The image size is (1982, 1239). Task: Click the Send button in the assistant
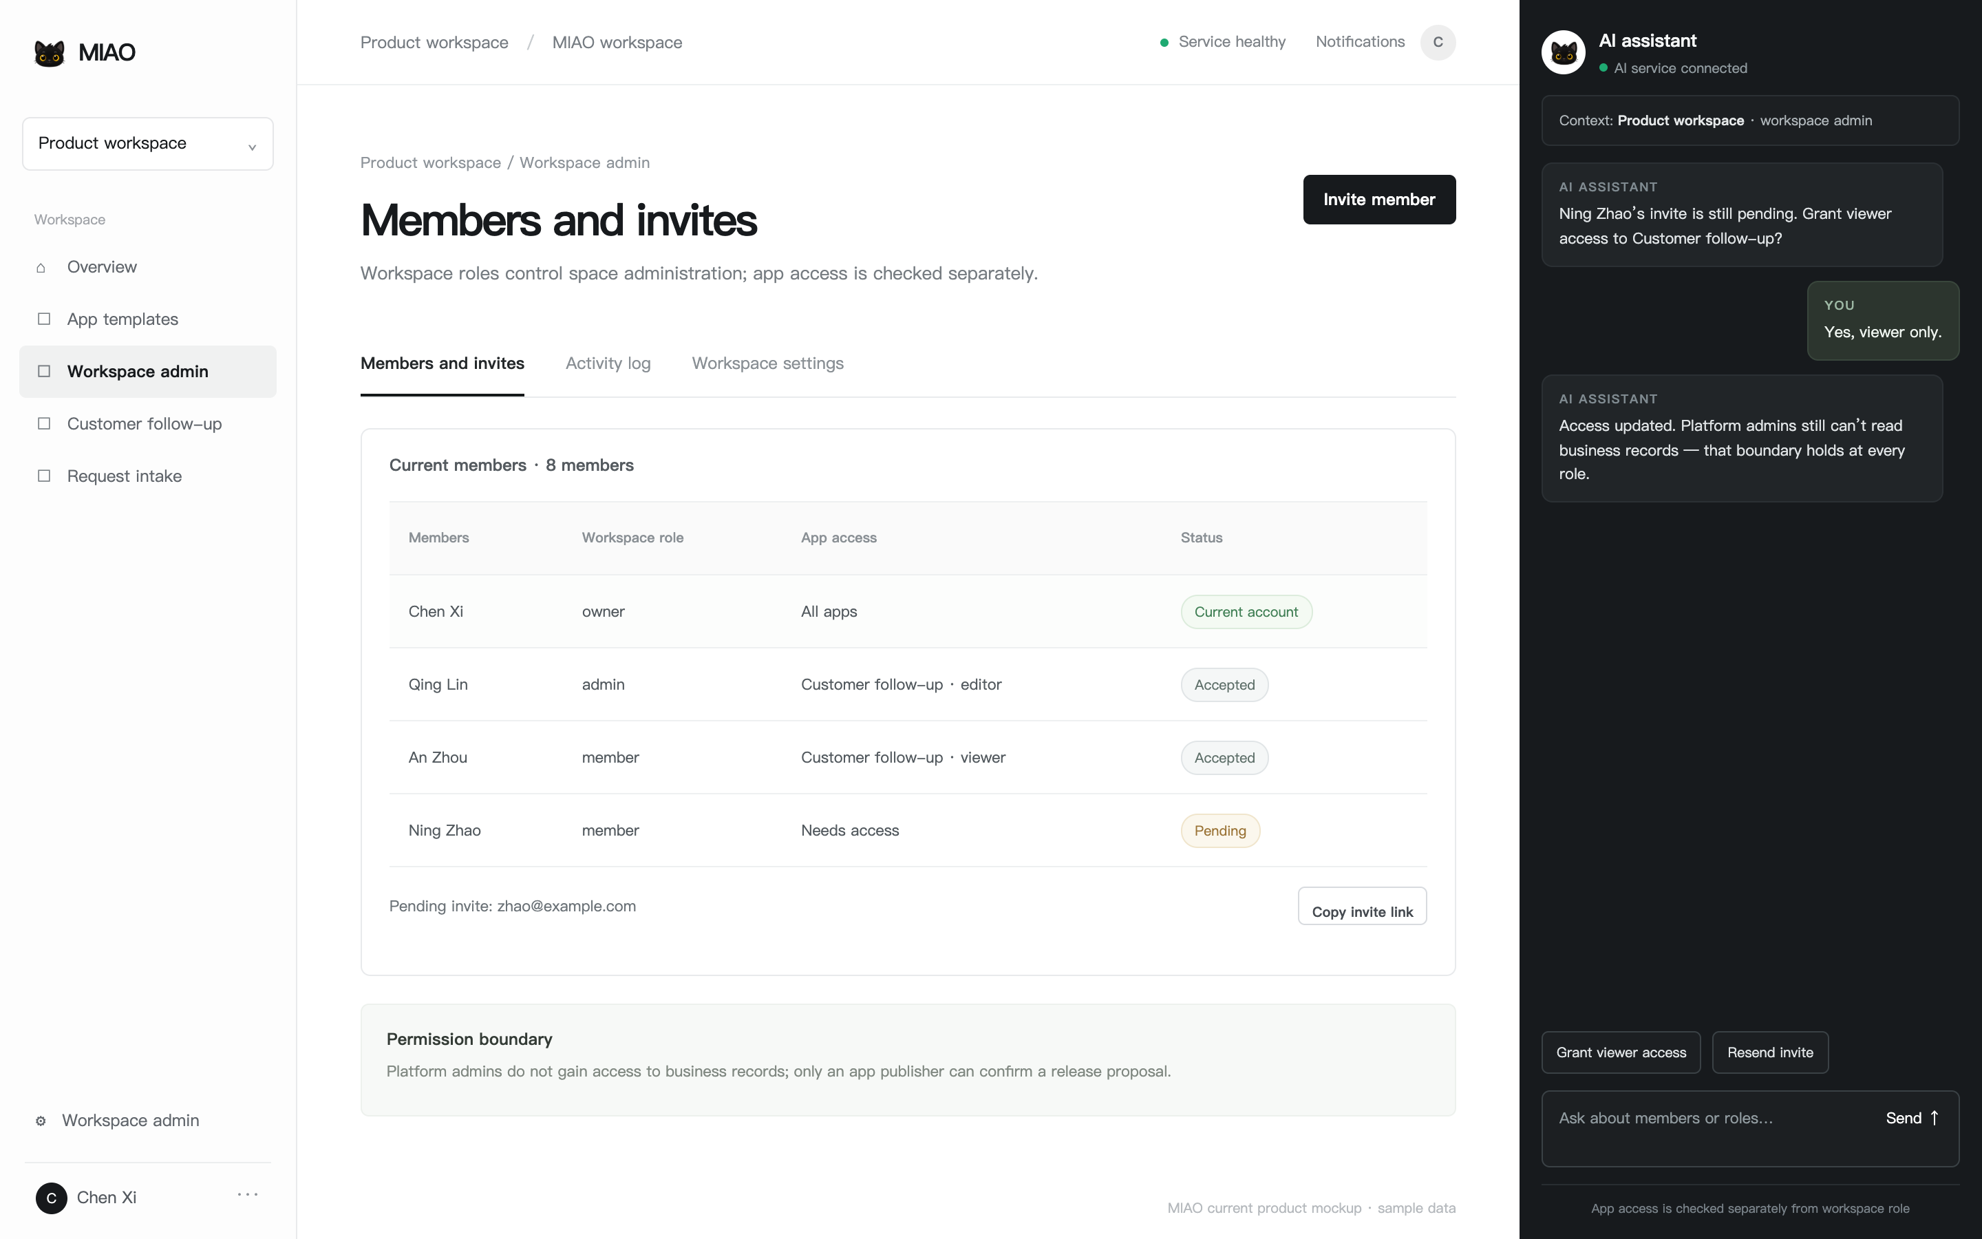click(x=1912, y=1119)
